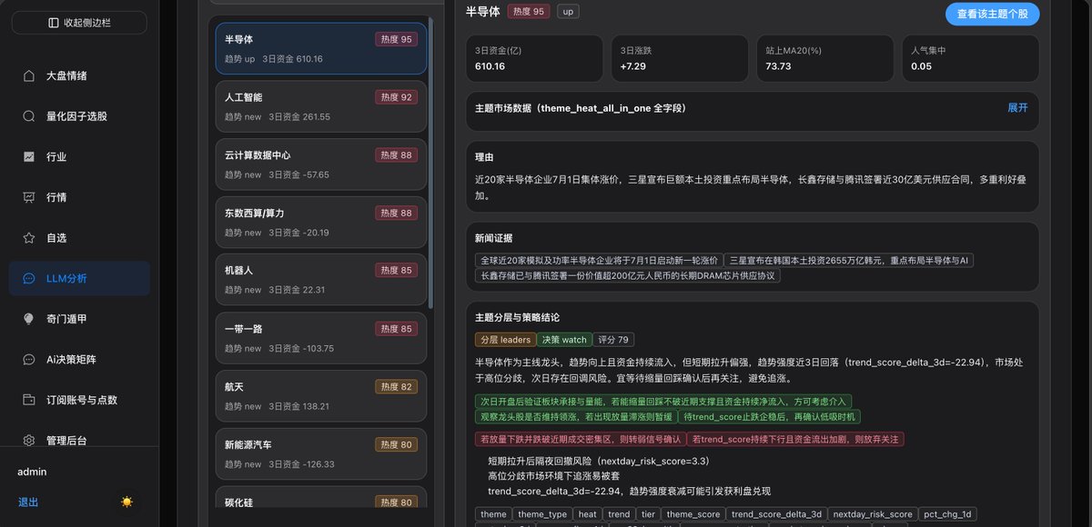
Task: Click the 3日涨跌 +7.29 stat card
Action: point(679,58)
